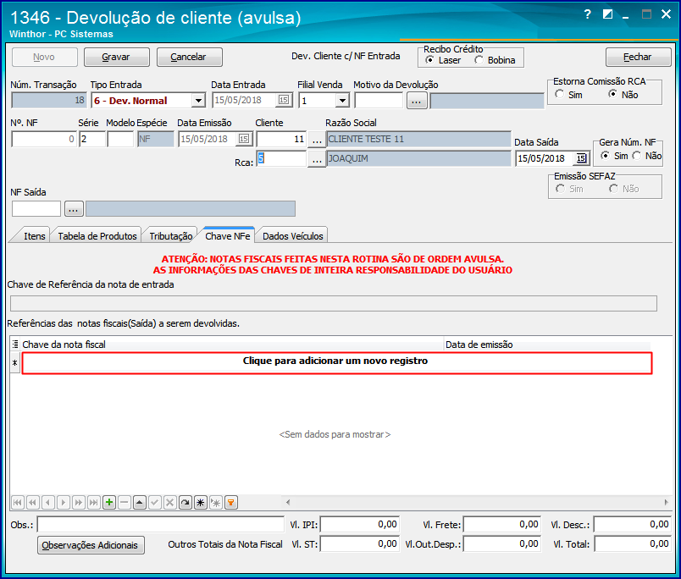The width and height of the screenshot is (681, 579).
Task: Click the edit record up-triangle icon
Action: [140, 503]
